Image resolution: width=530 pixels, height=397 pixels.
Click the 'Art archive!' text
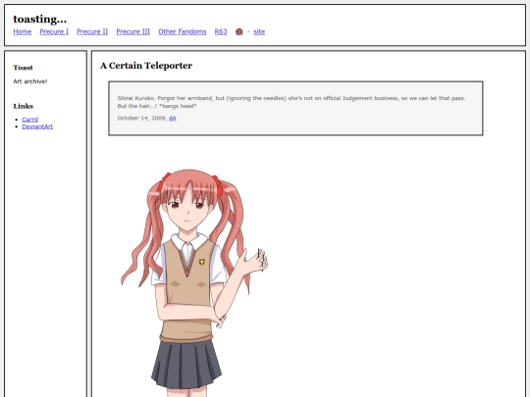30,81
